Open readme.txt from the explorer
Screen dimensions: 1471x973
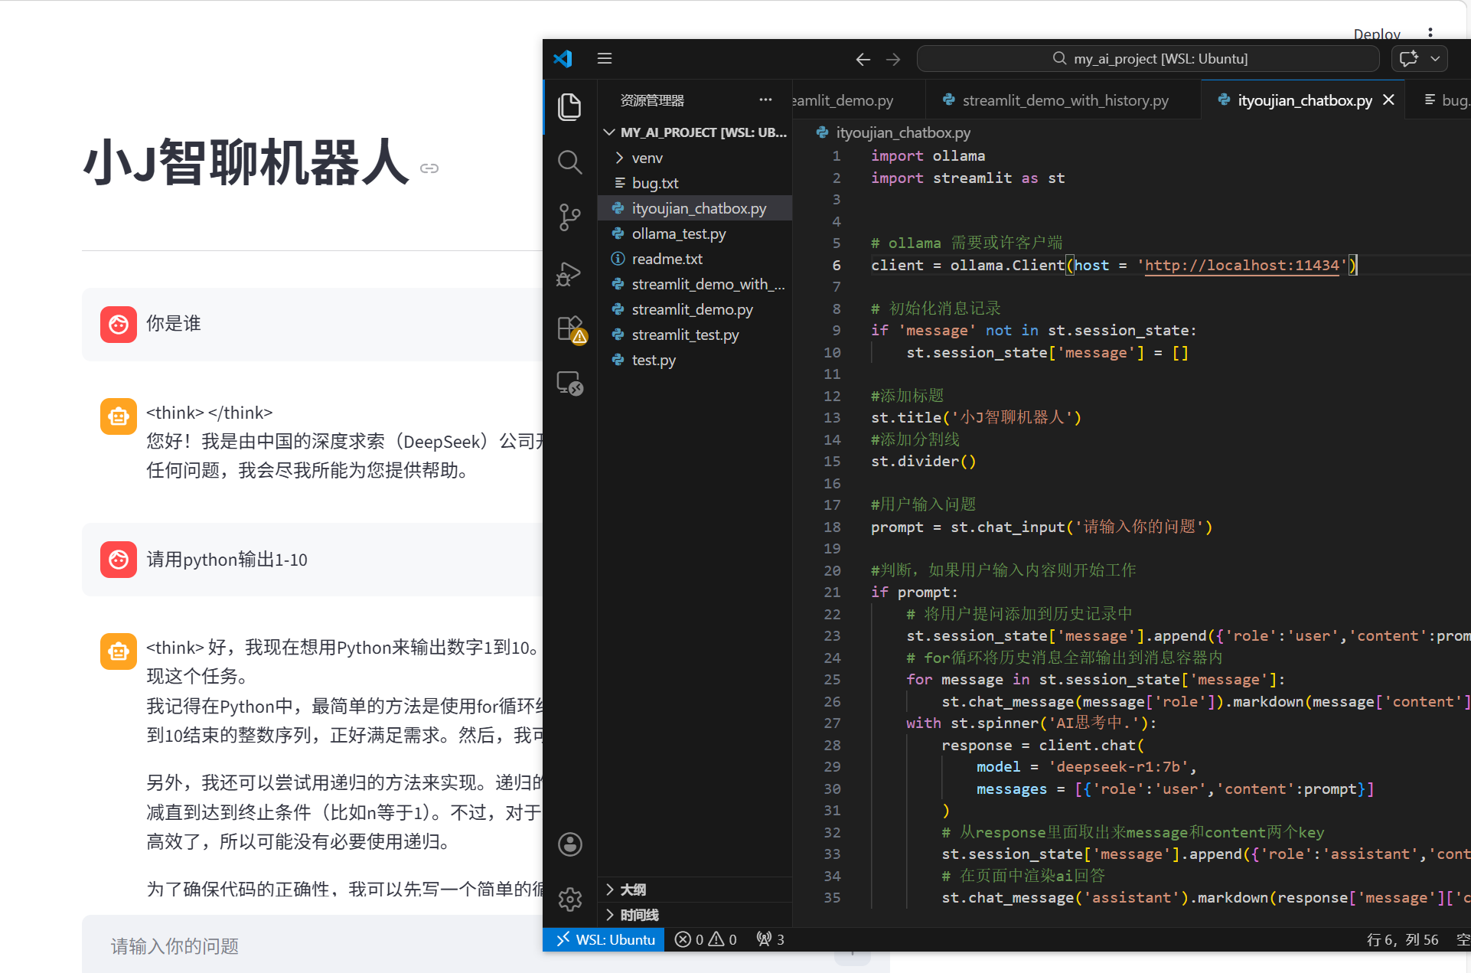[x=695, y=259]
